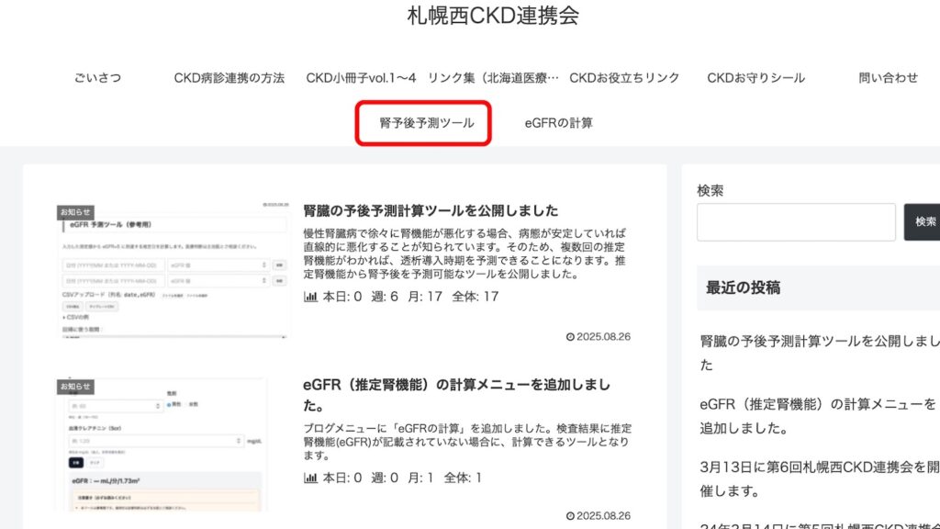Viewport: 940px width, 529px height.
Task: Open the 腎予後予測ツール menu item
Action: (426, 123)
